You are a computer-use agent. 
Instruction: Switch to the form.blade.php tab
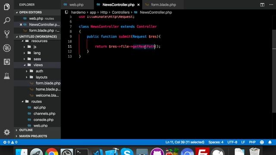point(163,5)
